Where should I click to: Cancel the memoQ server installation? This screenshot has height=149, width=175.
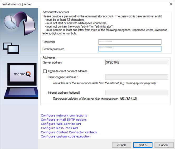(x=164, y=145)
